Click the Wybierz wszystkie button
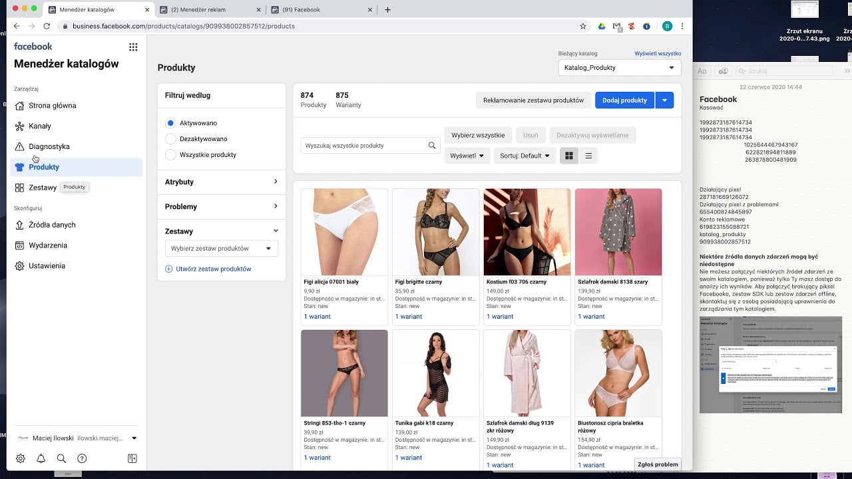The image size is (852, 479). [478, 135]
